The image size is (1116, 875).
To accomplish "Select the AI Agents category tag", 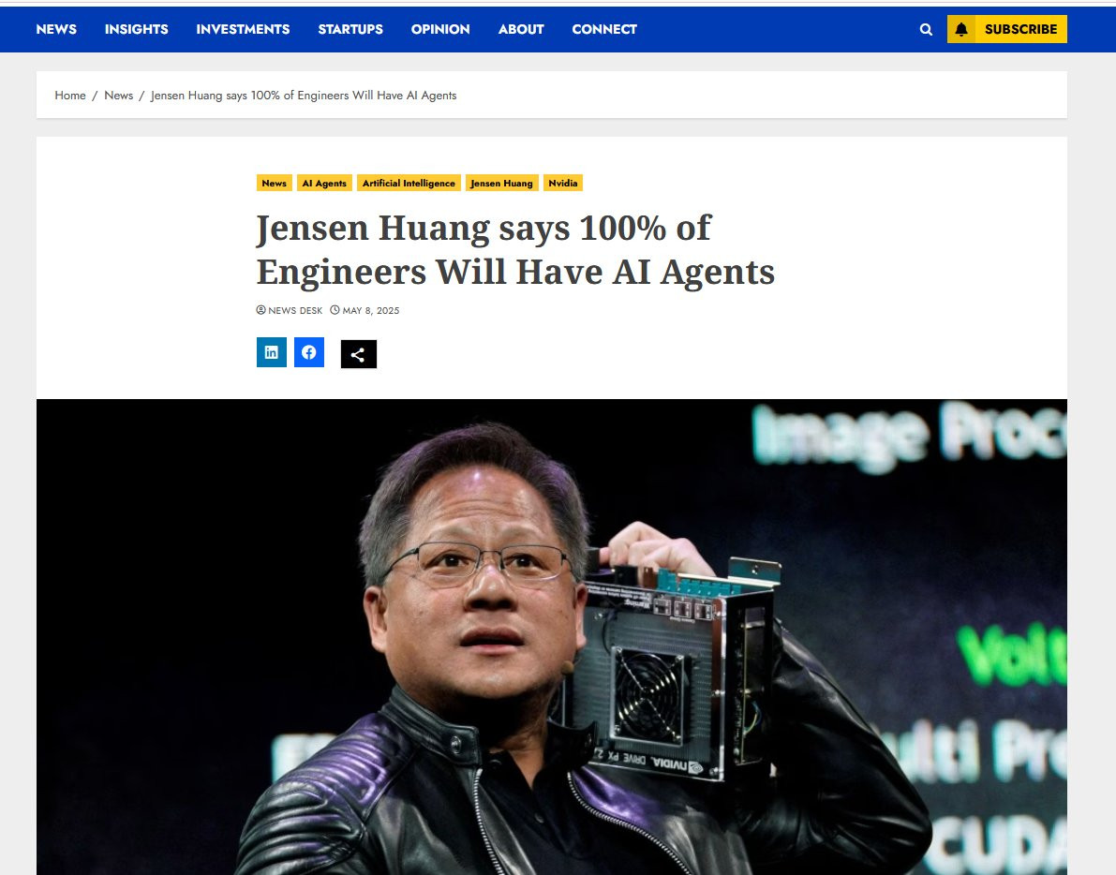I will 324,183.
